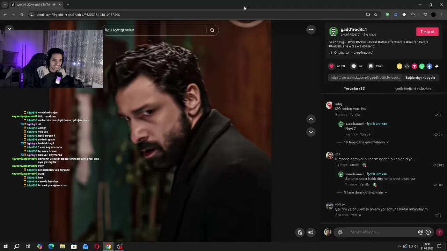Viewport: 447px width, 251px height.
Task: Copy link with Bağlantıyı kopyala
Action: point(420,78)
